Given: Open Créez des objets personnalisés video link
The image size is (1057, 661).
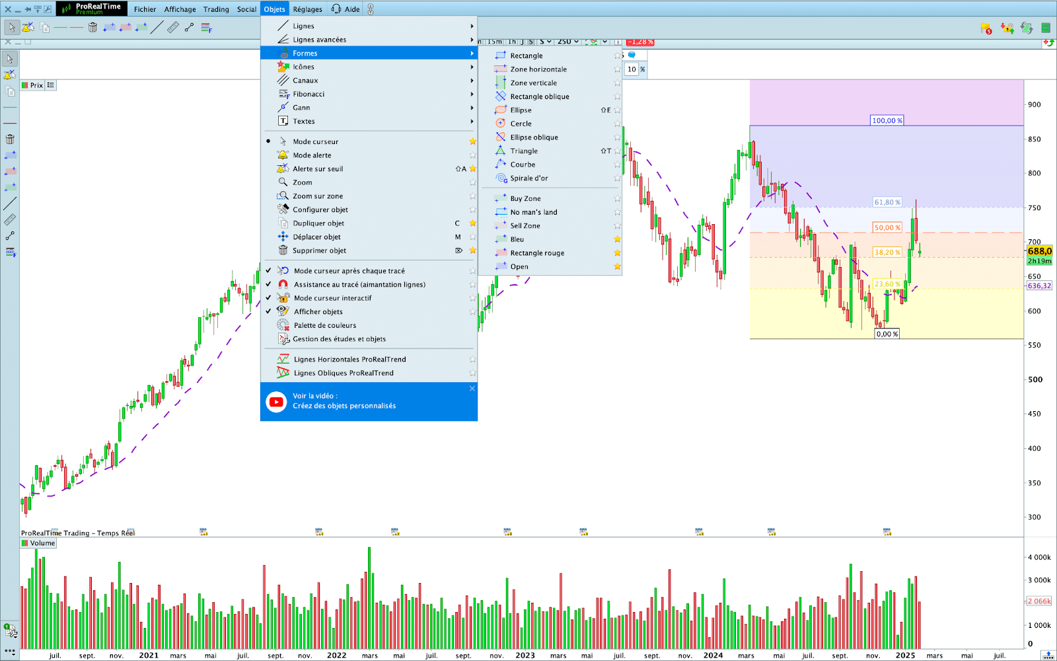Looking at the screenshot, I should pyautogui.click(x=344, y=406).
